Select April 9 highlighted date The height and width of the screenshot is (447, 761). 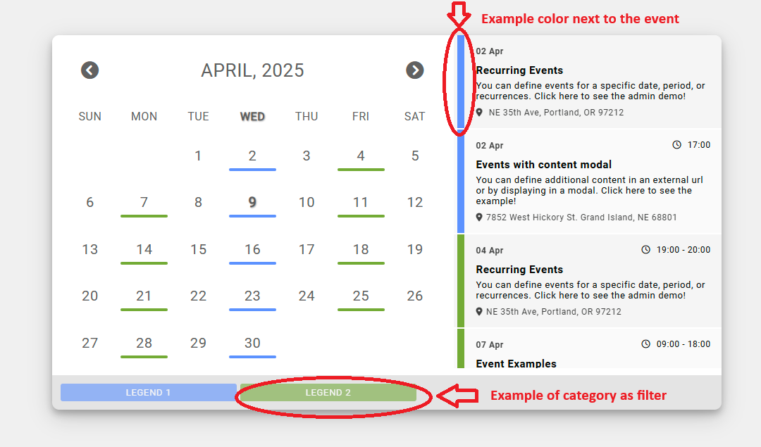click(252, 203)
